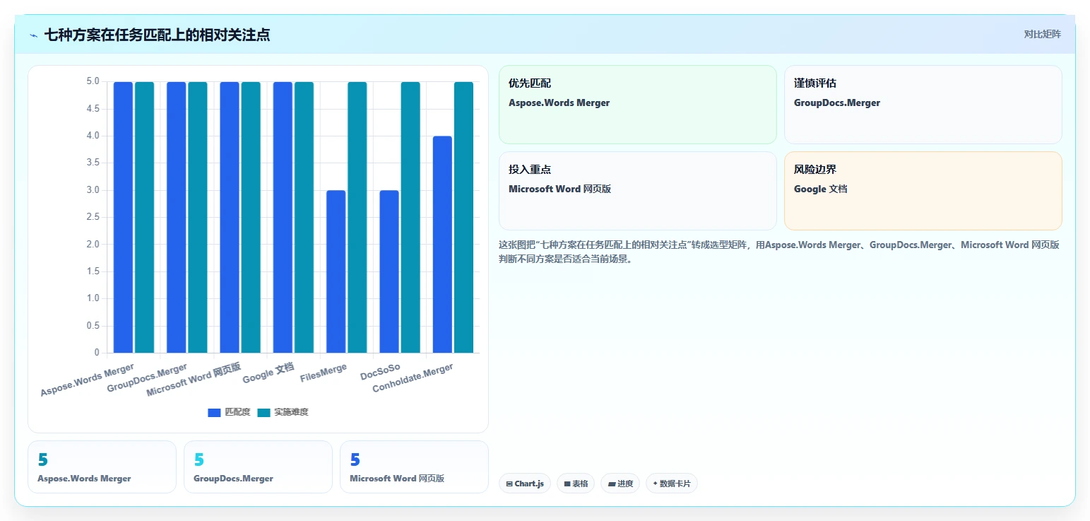
Task: Open the 谨慎评估 card
Action: click(x=923, y=105)
